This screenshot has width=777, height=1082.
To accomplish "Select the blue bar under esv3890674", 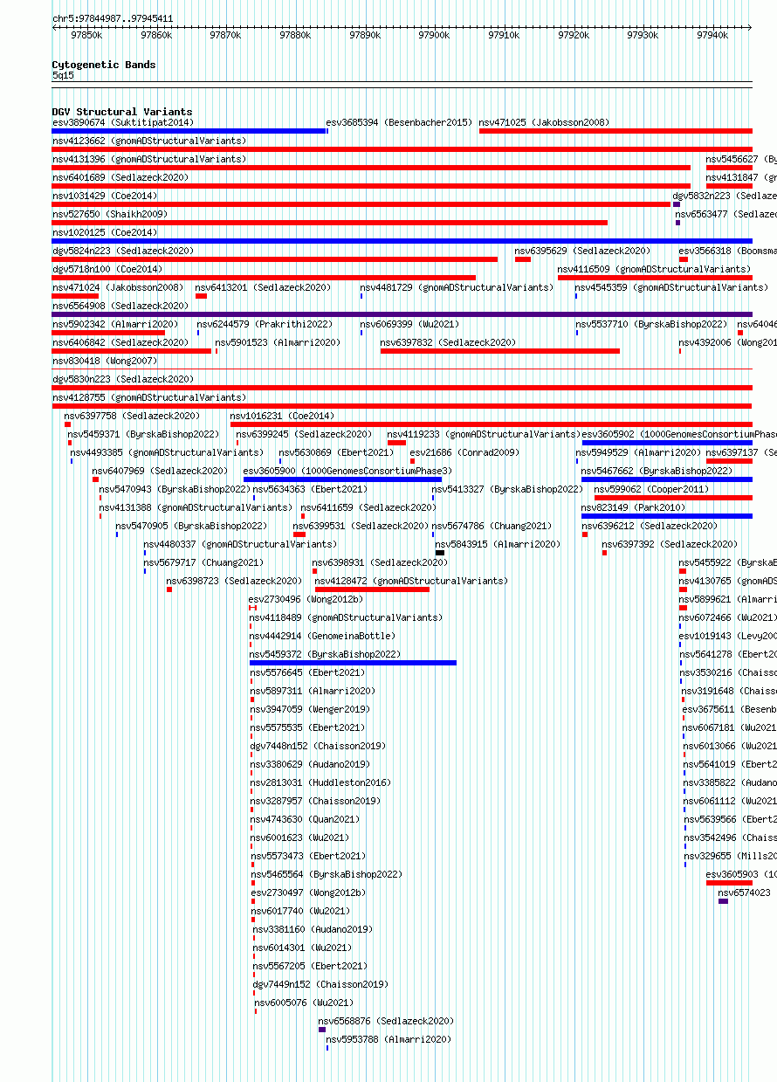I will [x=189, y=131].
